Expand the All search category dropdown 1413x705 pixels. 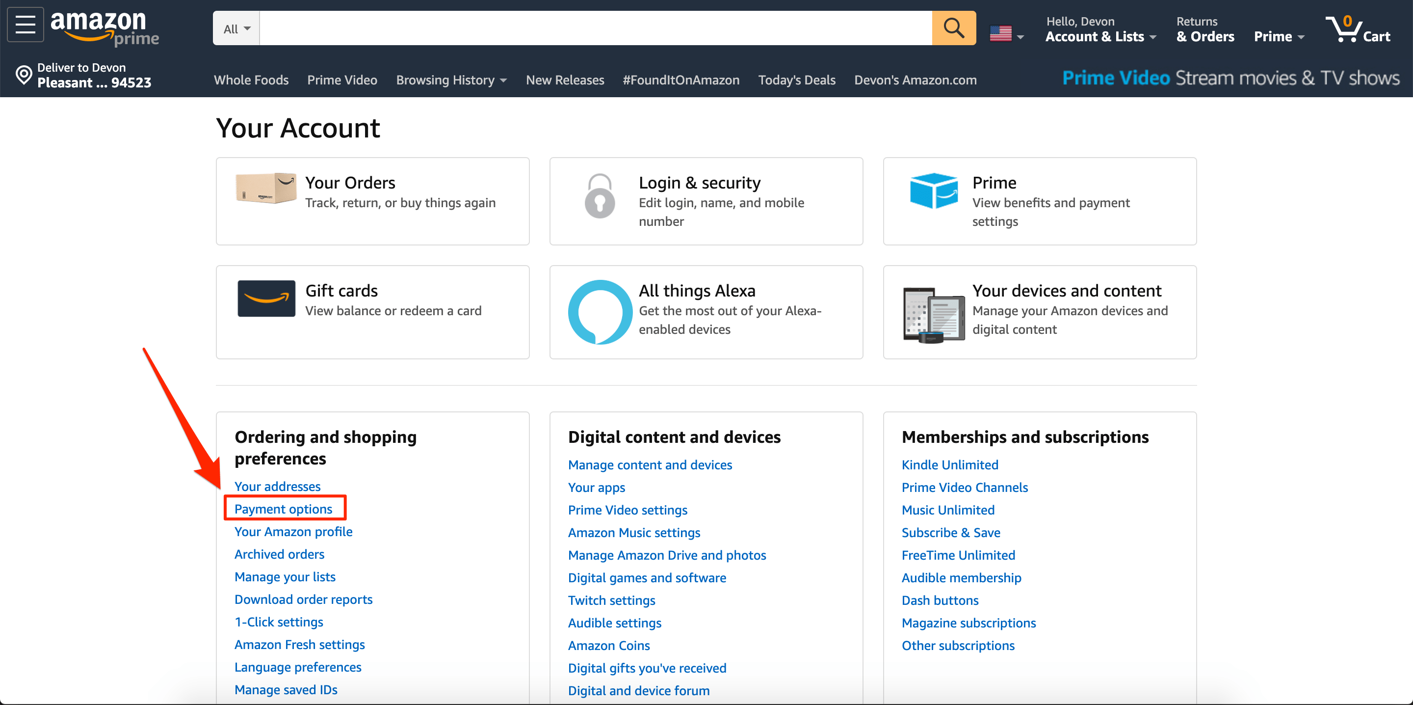point(236,28)
